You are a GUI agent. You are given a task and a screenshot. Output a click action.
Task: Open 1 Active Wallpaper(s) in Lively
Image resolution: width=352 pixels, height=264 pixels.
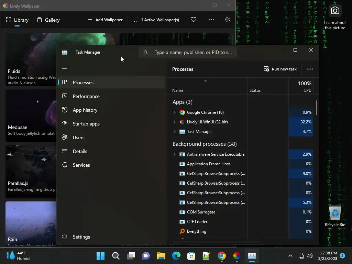156,20
